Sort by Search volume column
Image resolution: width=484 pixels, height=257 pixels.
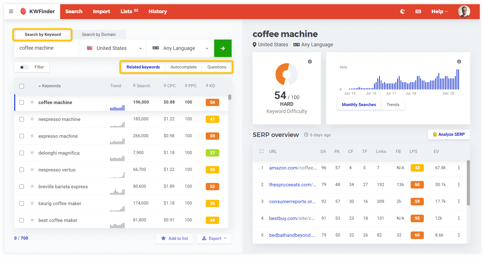[x=141, y=86]
